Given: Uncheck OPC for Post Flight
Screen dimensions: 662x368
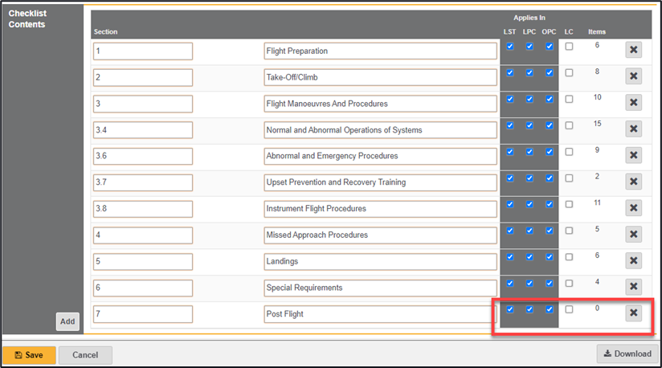Looking at the screenshot, I should click(550, 309).
